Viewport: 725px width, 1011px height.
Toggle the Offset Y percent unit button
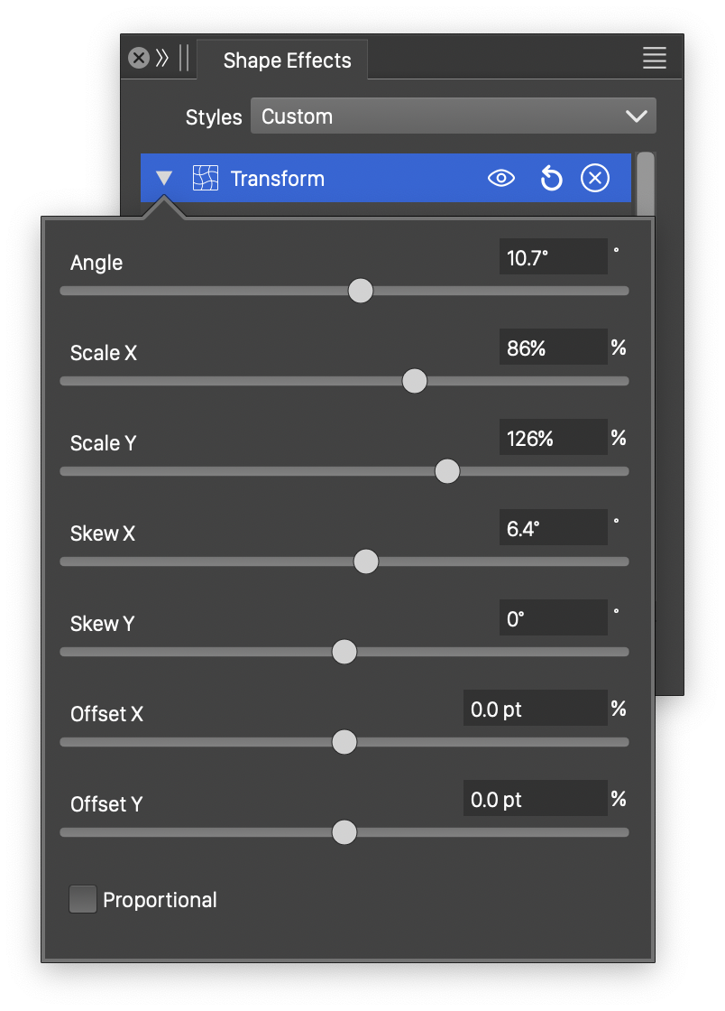point(619,799)
